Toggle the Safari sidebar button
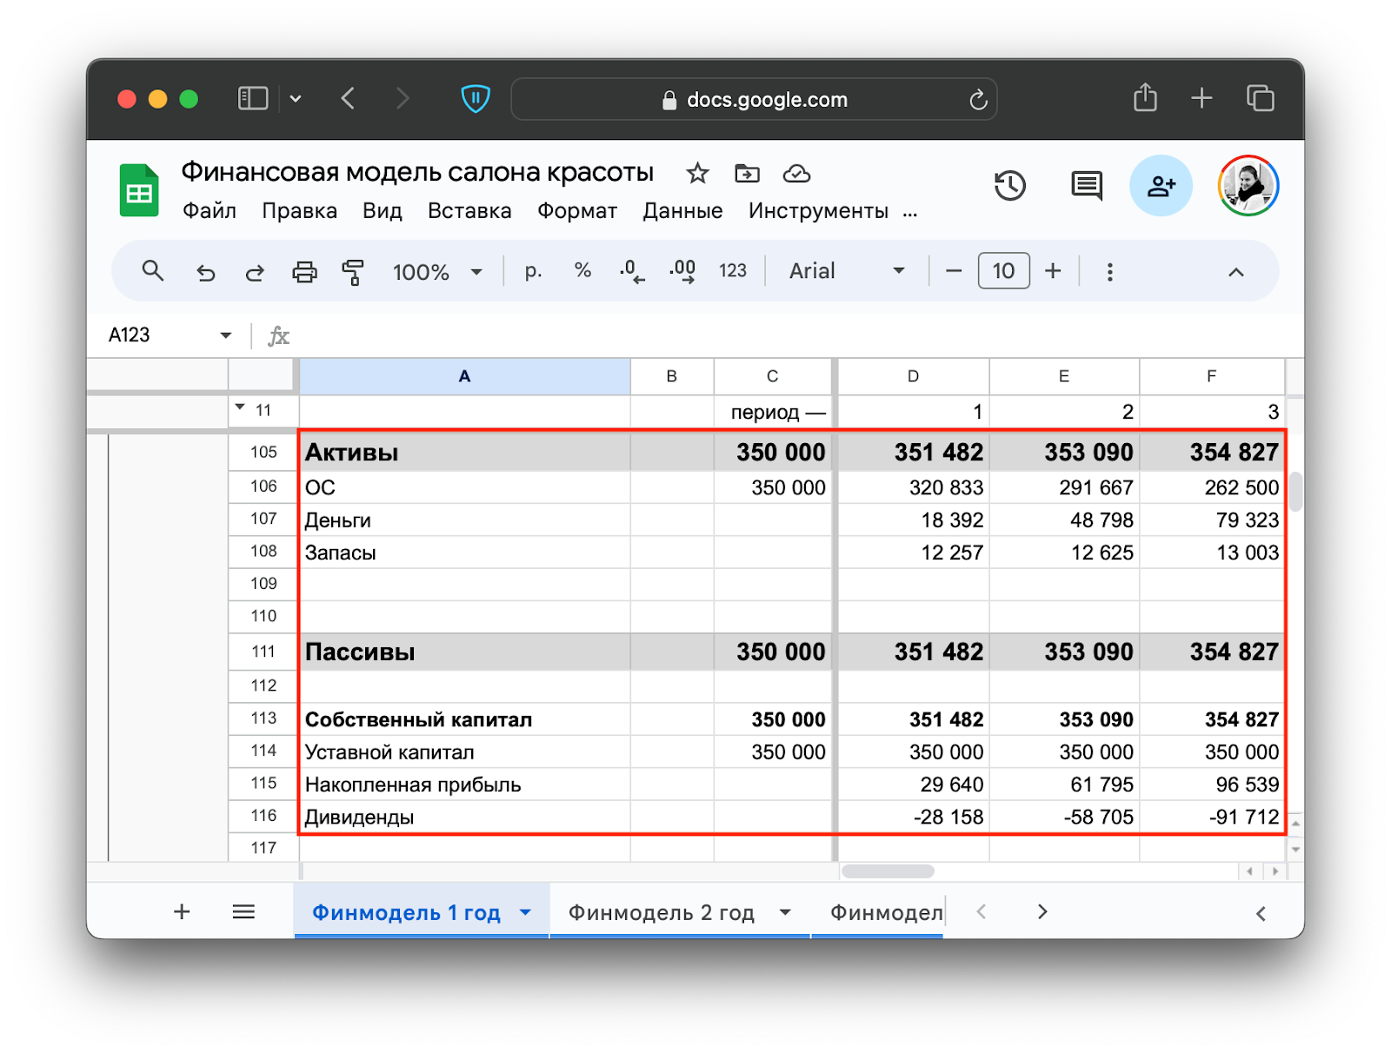This screenshot has height=1053, width=1391. click(253, 98)
